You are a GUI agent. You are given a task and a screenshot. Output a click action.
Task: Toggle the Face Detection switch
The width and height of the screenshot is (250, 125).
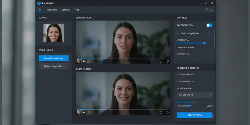click(x=209, y=25)
